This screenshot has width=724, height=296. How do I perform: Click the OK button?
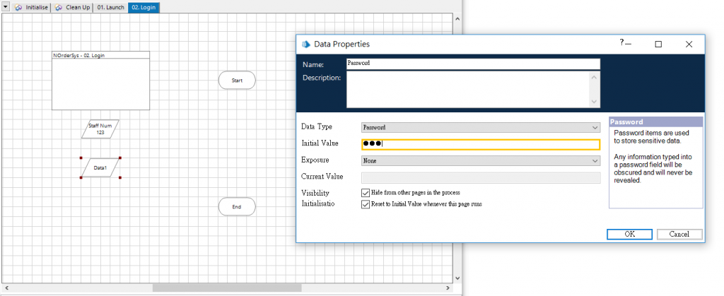[x=630, y=235]
